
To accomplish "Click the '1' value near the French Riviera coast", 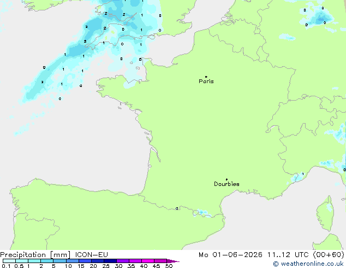I will [x=303, y=174].
